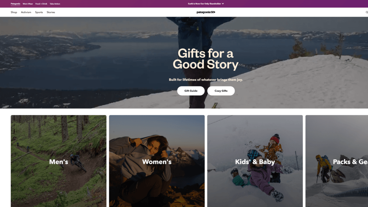Open the Sports menu
This screenshot has width=368, height=207.
pos(38,12)
